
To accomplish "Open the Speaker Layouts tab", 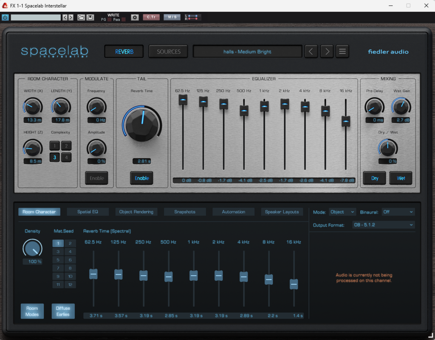I will (282, 212).
